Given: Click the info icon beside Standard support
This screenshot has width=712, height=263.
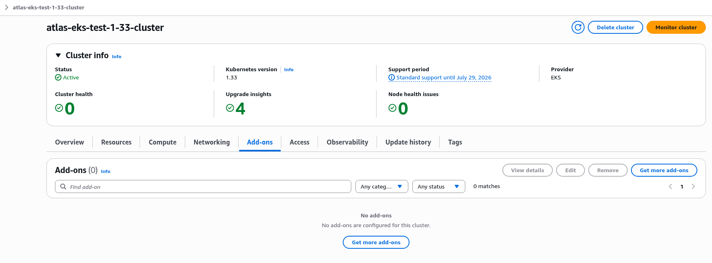Looking at the screenshot, I should [x=392, y=77].
